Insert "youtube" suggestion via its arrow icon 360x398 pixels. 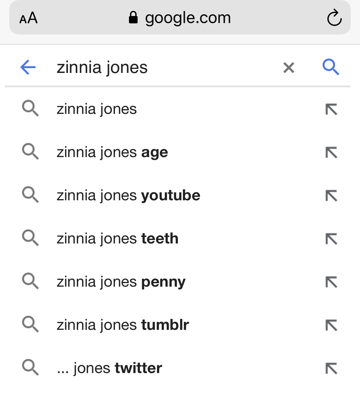(x=331, y=196)
